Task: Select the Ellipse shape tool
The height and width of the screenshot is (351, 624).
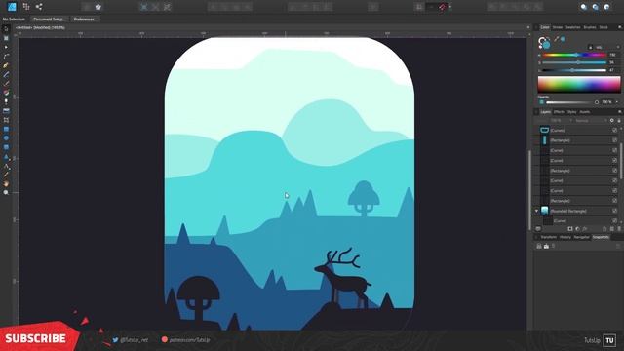Action: [6, 138]
